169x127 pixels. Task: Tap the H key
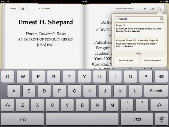(90, 91)
